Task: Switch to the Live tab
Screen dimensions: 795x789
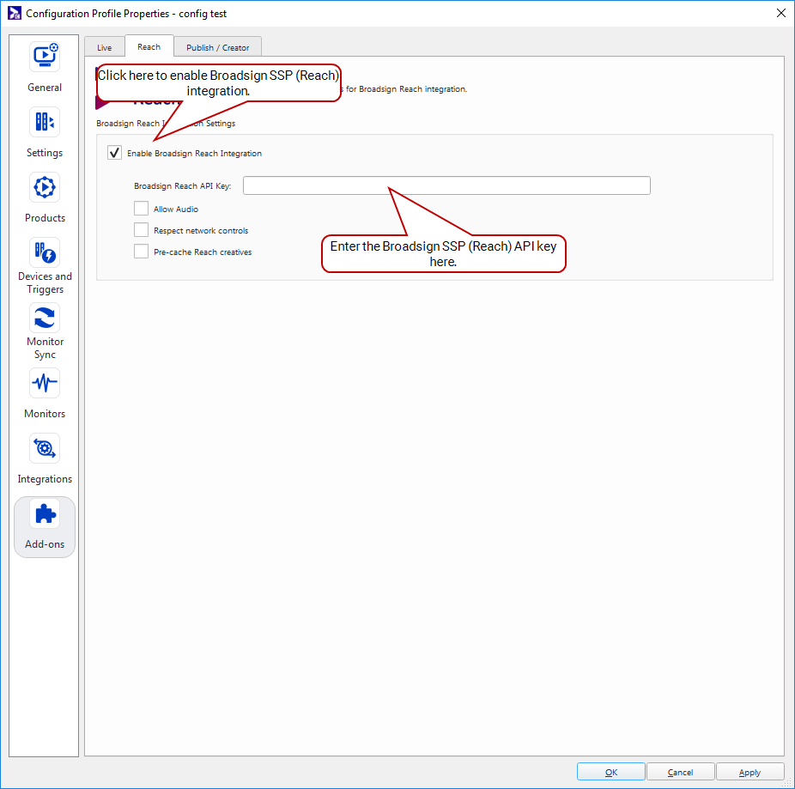Action: pyautogui.click(x=105, y=47)
